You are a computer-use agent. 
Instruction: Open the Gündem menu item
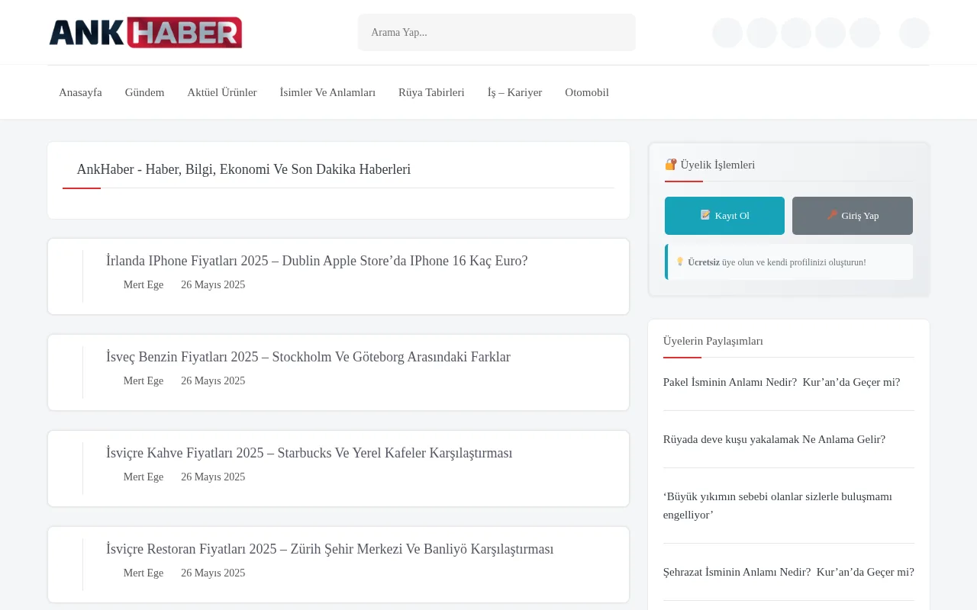coord(144,92)
